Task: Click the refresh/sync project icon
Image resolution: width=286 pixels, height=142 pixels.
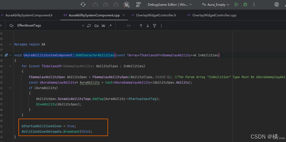Action: (83, 5)
